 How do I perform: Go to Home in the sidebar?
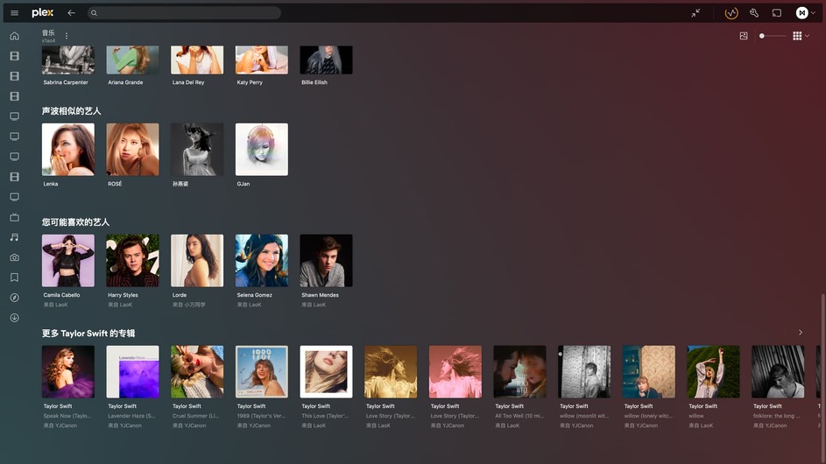pyautogui.click(x=14, y=36)
